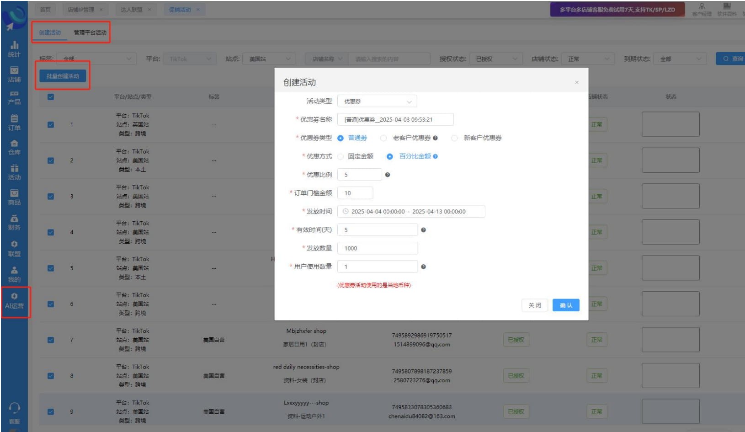The height and width of the screenshot is (432, 745).
Task: Uncheck the row 7 checkbox
Action: pyautogui.click(x=51, y=340)
